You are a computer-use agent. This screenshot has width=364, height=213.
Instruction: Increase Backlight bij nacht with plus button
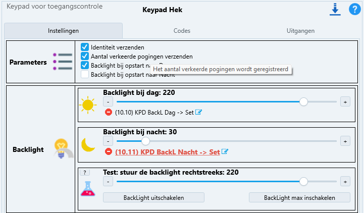tap(345, 141)
